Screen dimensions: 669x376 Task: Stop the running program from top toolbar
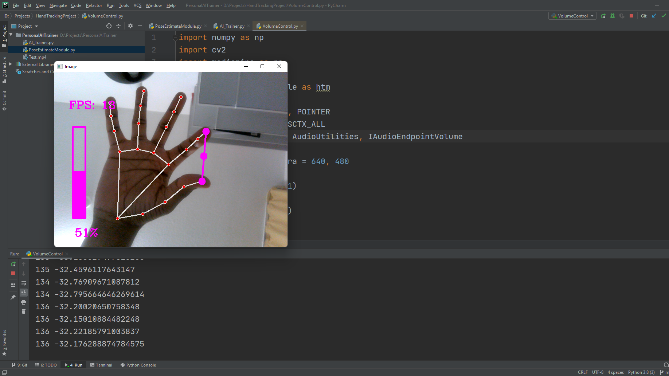[x=631, y=16]
